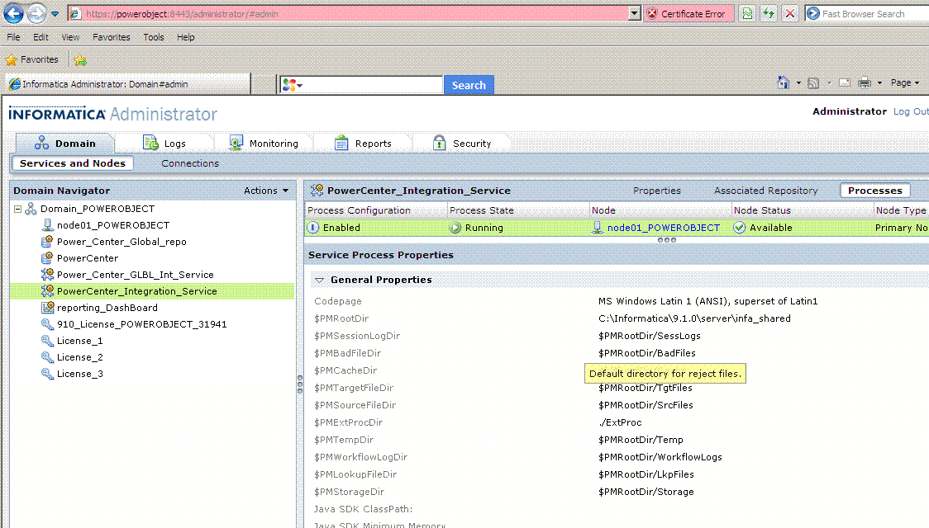Collapse the General Properties section

coord(321,280)
